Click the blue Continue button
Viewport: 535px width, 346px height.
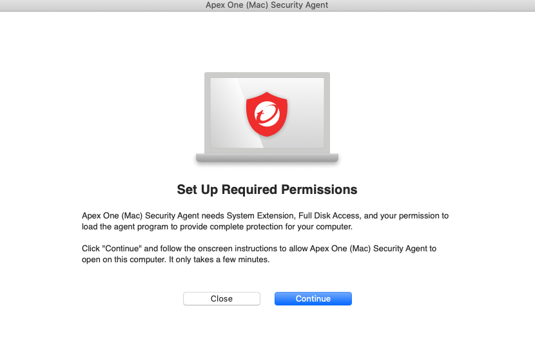pos(313,298)
